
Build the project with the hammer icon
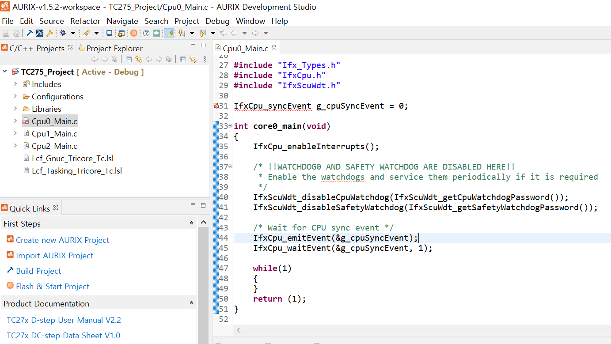tap(30, 33)
